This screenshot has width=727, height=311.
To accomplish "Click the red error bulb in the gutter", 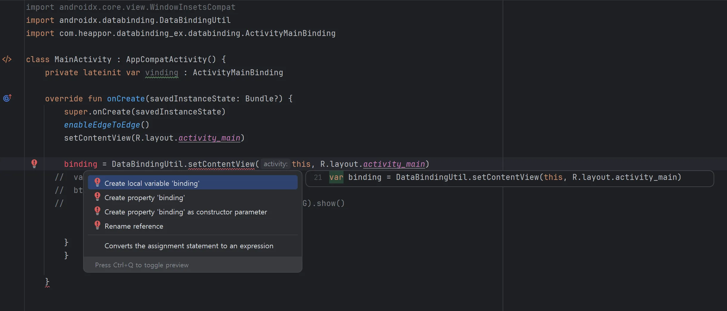I will 34,164.
